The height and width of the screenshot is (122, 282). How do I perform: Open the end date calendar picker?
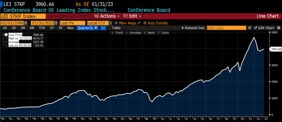click(x=56, y=23)
